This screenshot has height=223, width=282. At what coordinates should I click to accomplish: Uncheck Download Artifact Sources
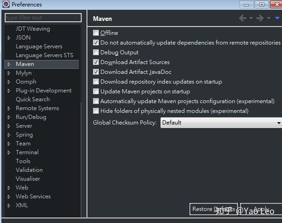[96, 62]
